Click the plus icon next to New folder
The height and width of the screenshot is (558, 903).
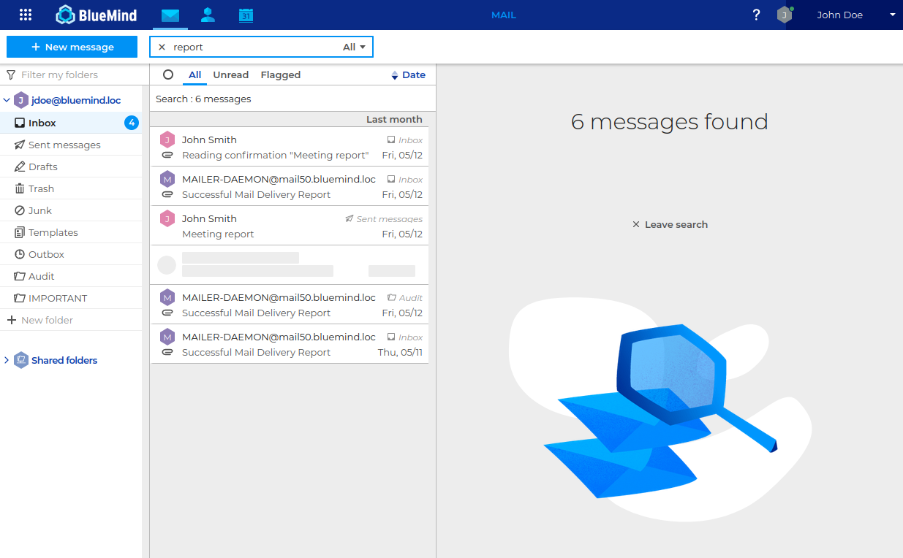(11, 320)
